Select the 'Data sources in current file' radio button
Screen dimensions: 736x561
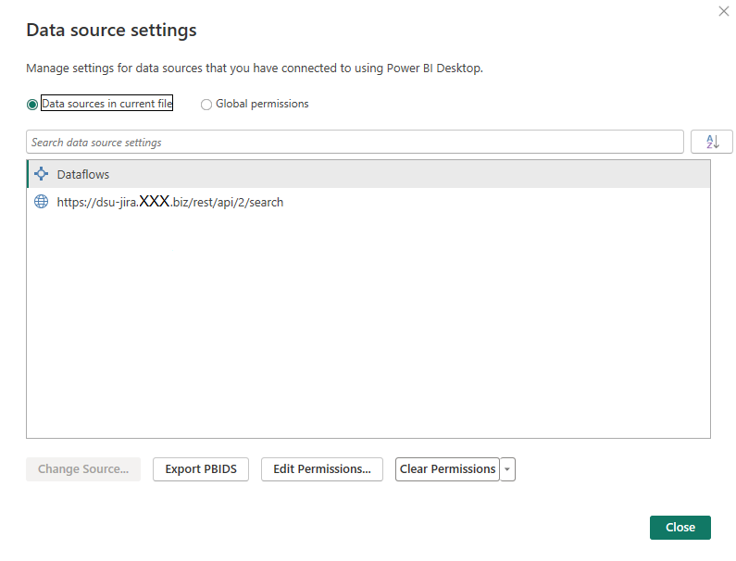(x=32, y=105)
